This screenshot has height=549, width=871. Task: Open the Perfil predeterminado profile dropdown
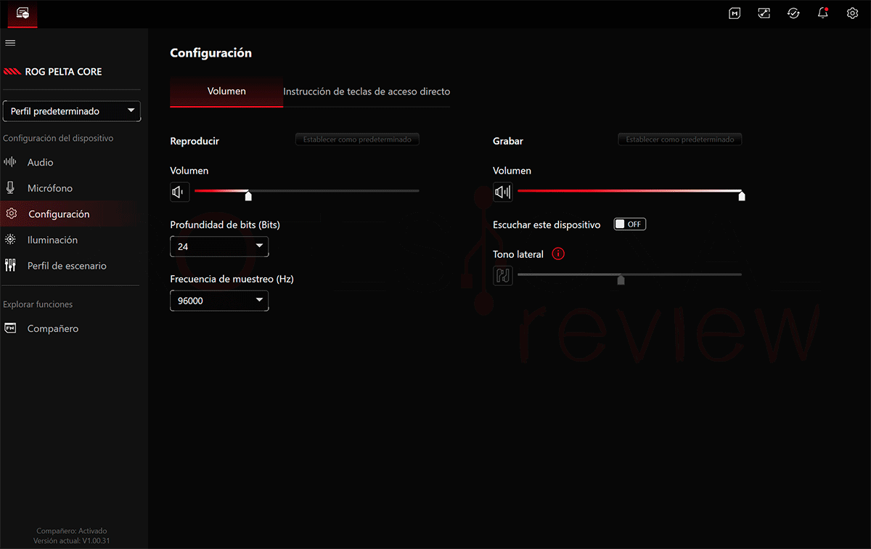(72, 111)
